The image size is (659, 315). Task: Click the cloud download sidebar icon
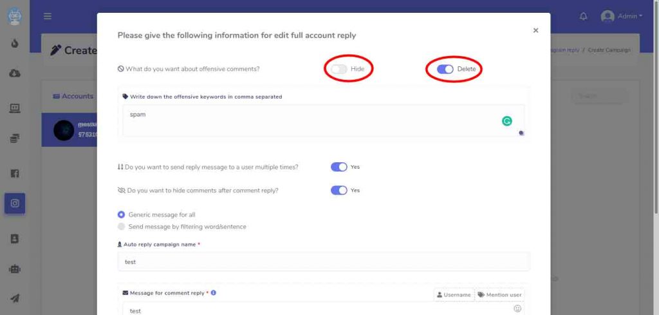click(15, 73)
